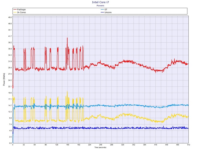Click the 31.9 y-axis value

click(10, 61)
